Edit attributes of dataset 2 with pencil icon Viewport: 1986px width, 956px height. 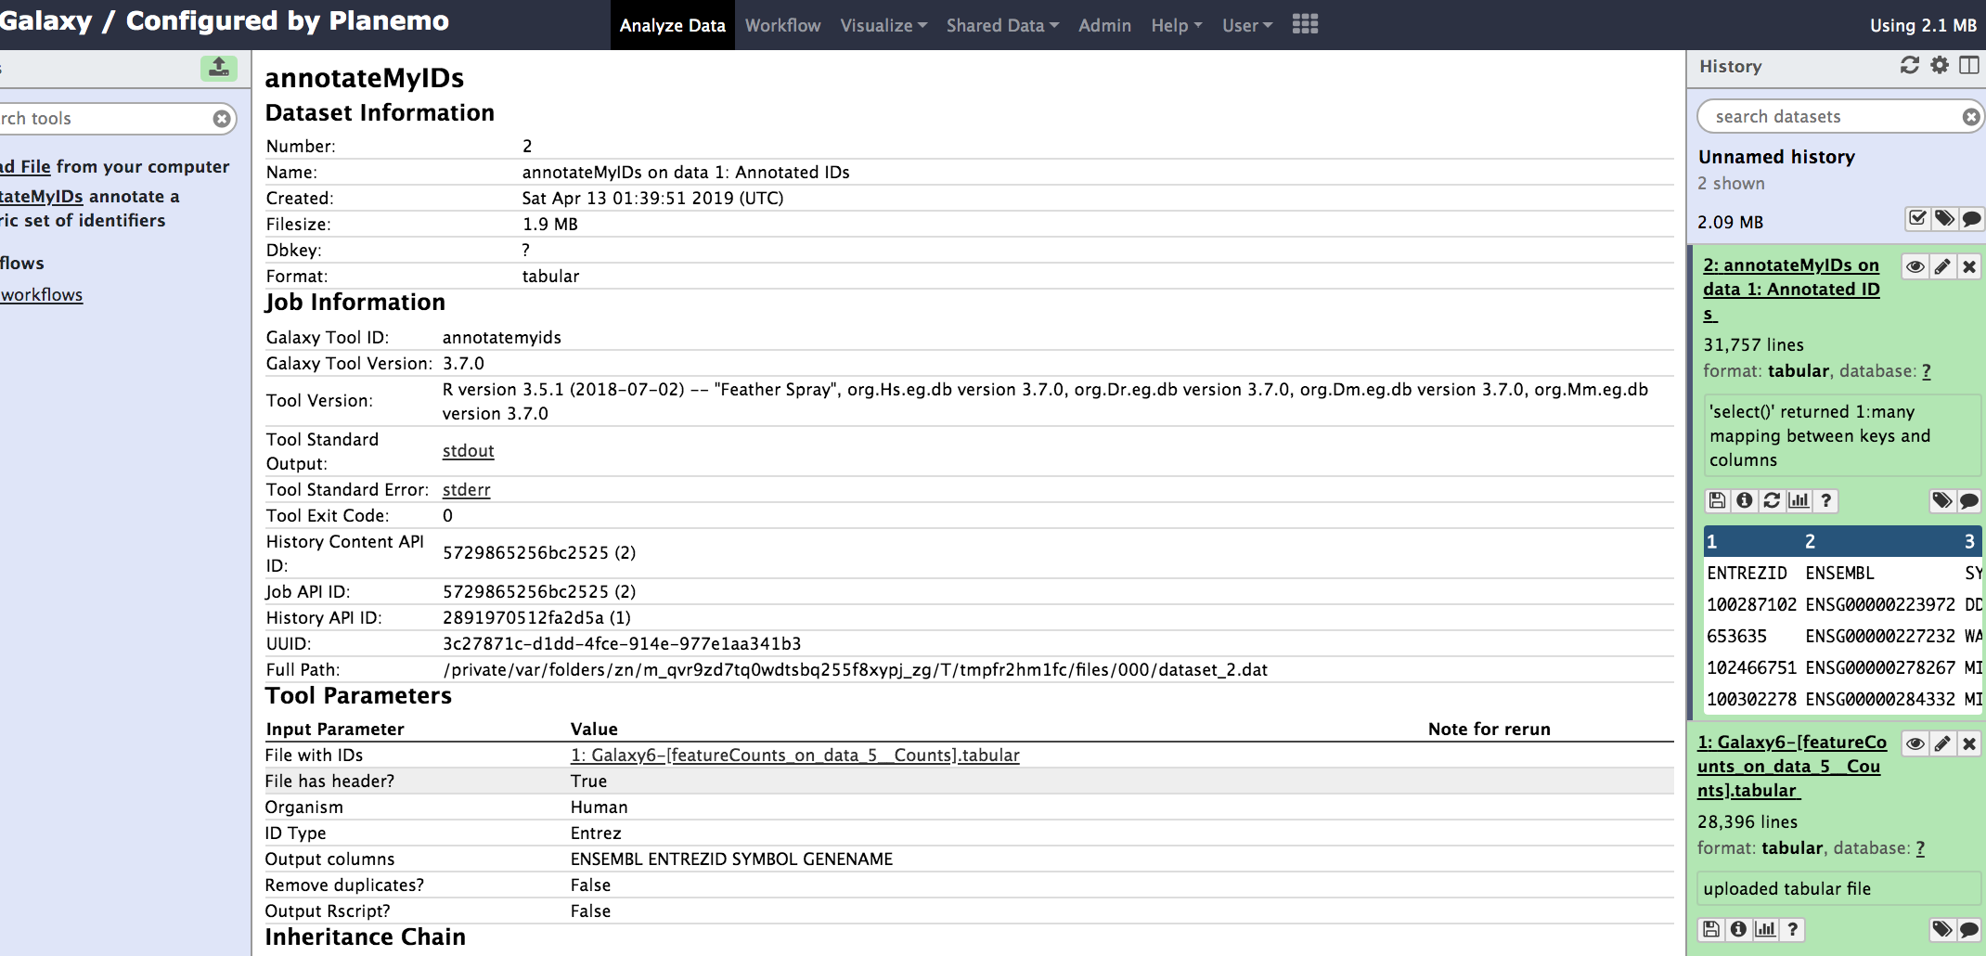pyautogui.click(x=1942, y=266)
